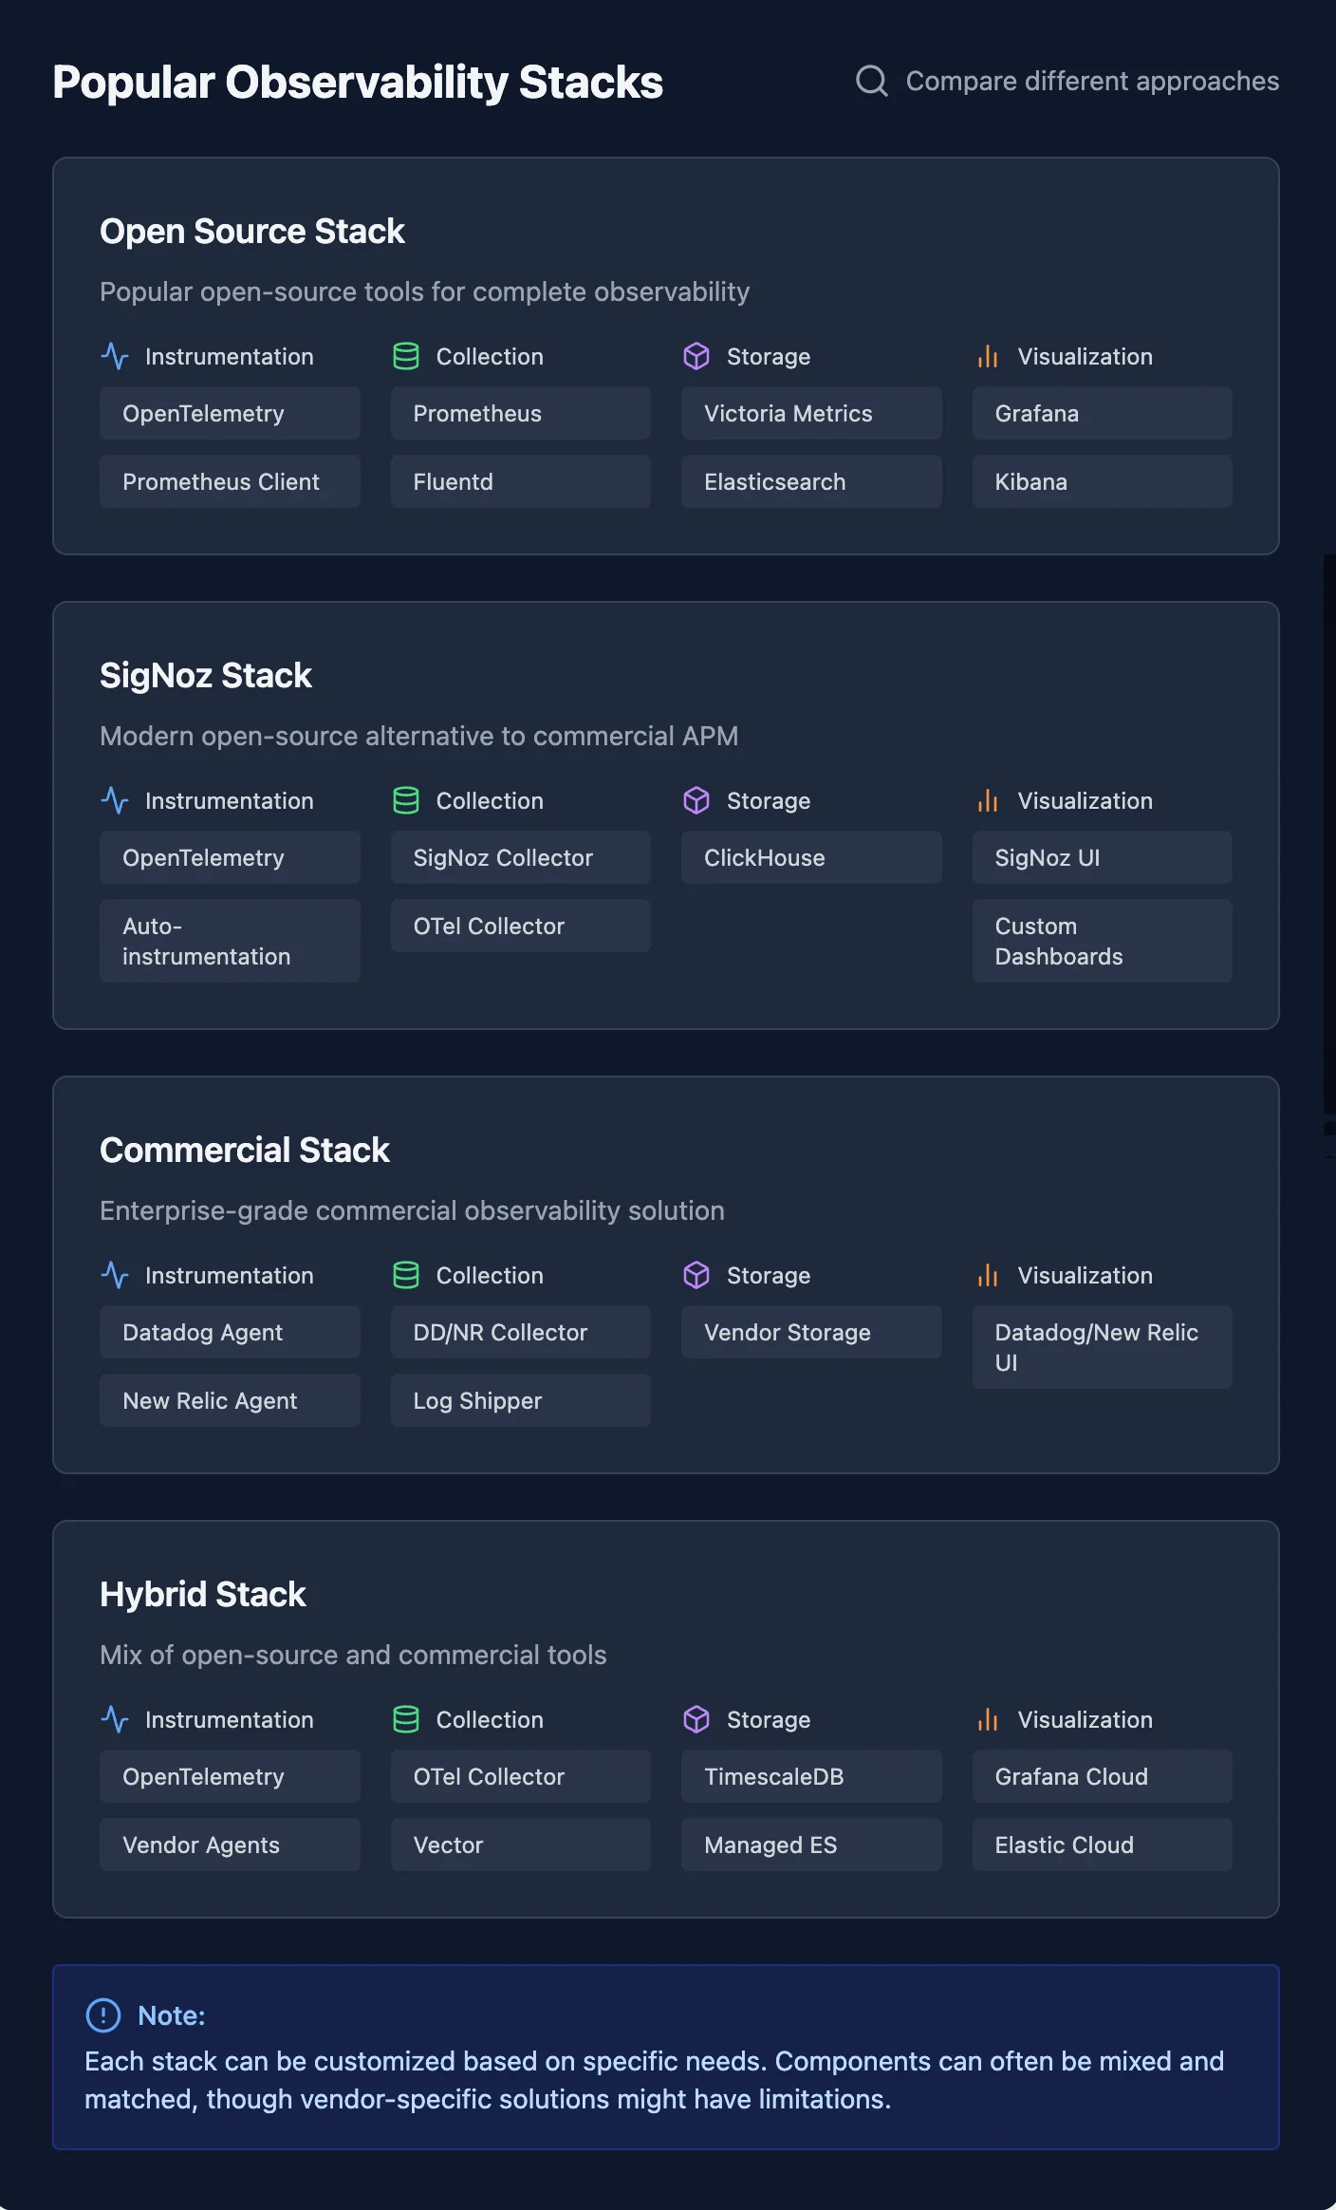Viewport: 1336px width, 2210px height.
Task: Click the Commercial Stack heading
Action: (245, 1150)
